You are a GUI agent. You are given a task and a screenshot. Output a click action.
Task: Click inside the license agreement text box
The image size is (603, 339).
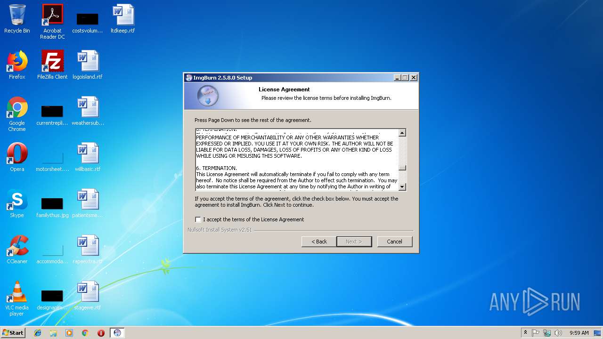pos(297,159)
